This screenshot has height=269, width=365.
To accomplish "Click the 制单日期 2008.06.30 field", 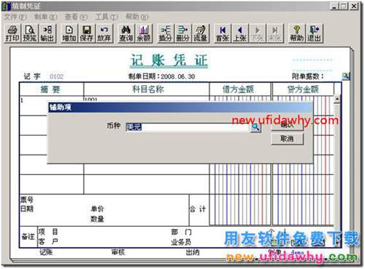I will coord(161,77).
